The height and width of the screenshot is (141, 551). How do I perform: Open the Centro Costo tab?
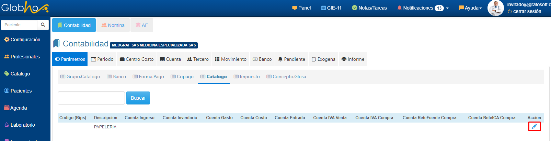coord(137,59)
